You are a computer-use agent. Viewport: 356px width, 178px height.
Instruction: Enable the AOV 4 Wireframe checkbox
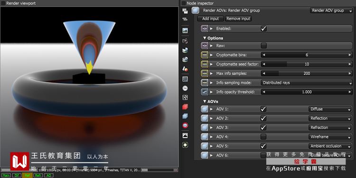263,137
